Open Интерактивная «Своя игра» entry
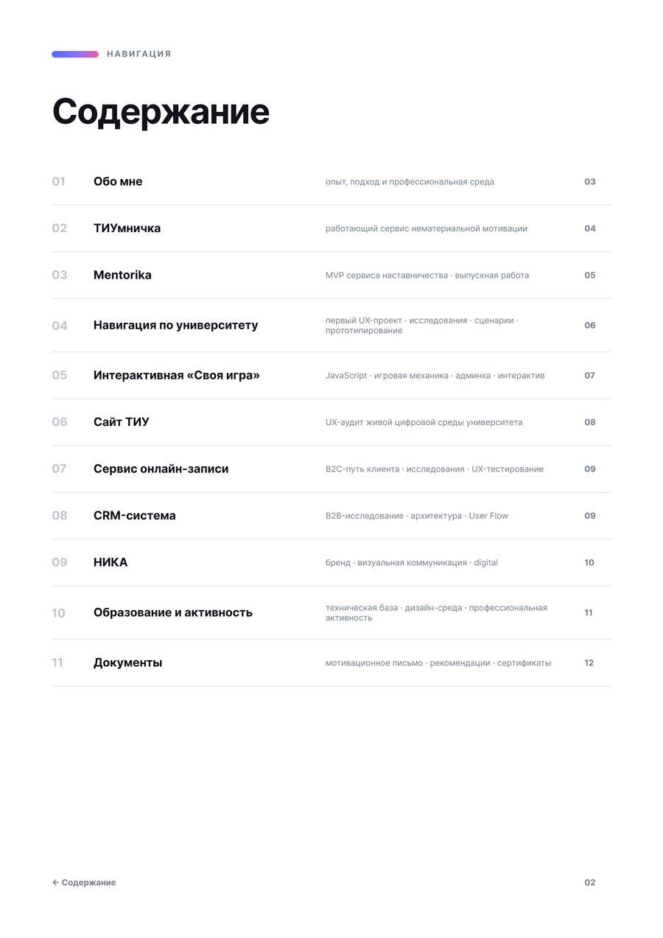Image resolution: width=663 pixels, height=938 pixels. click(x=331, y=375)
